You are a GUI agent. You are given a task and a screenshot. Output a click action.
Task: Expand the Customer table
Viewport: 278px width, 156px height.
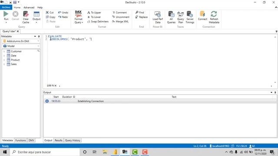4,52
